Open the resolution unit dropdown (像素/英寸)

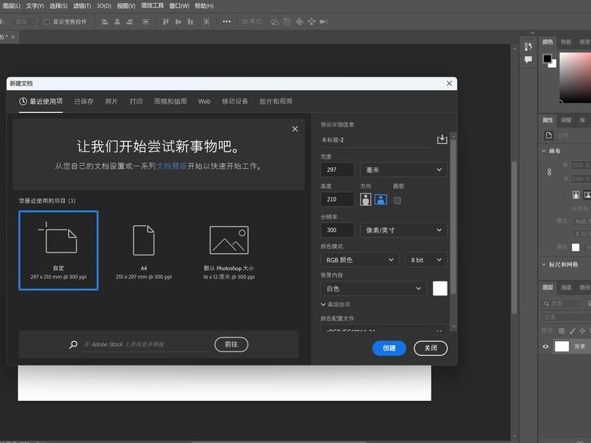(403, 230)
